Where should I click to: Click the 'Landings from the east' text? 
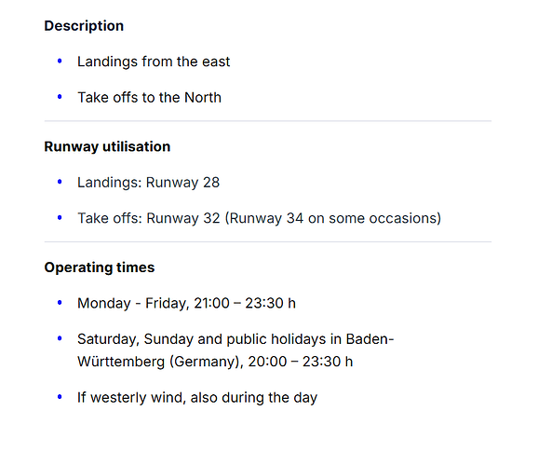click(154, 62)
